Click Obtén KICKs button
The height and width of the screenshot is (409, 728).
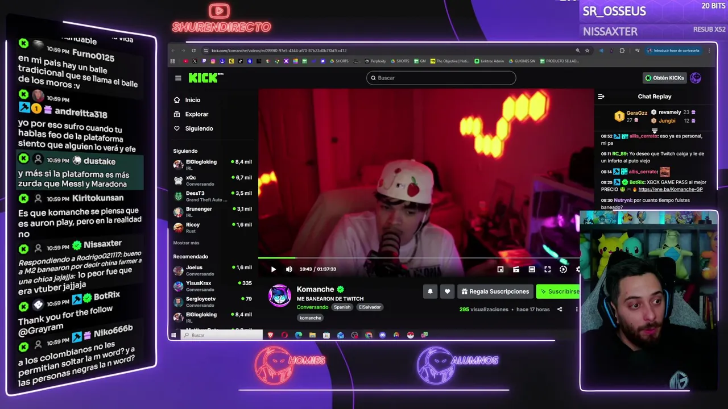[664, 78]
